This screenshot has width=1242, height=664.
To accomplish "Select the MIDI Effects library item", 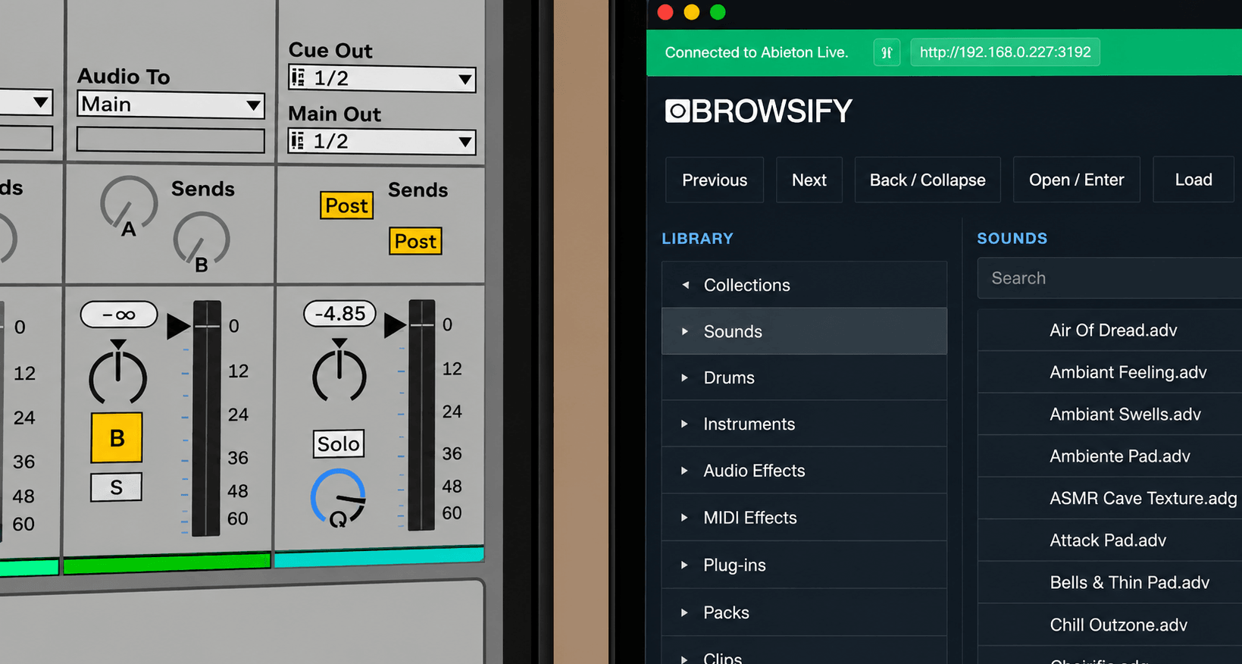I will 804,518.
